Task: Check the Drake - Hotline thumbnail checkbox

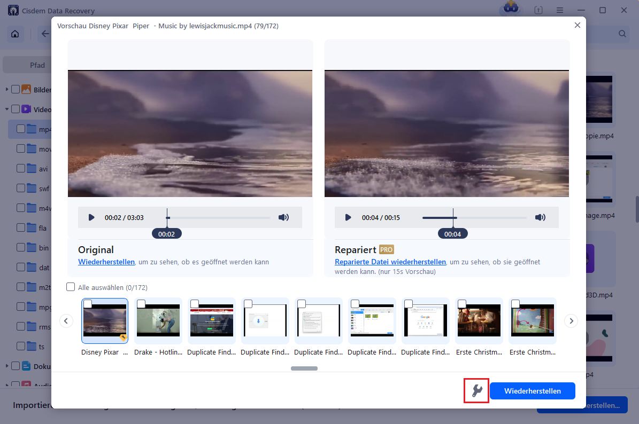Action: pyautogui.click(x=141, y=304)
